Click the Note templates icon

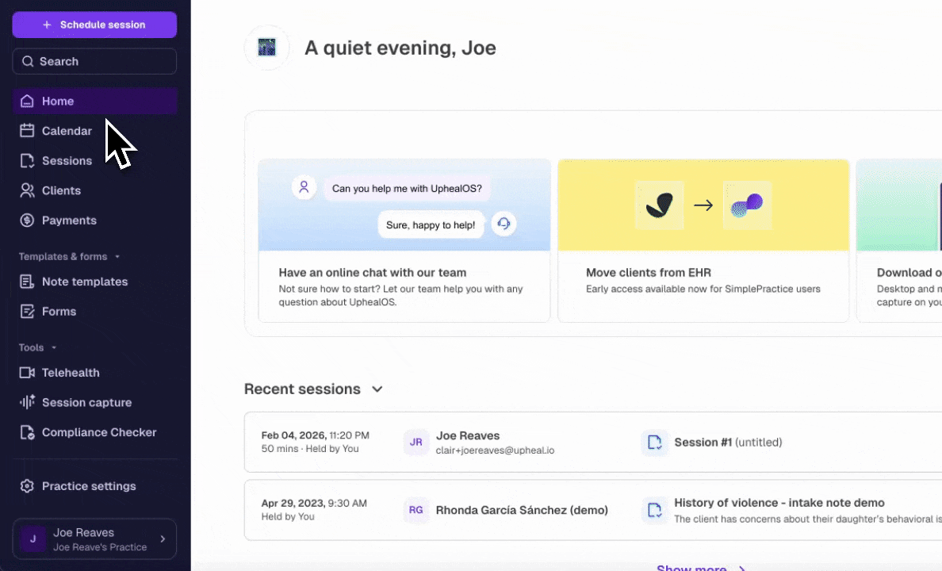[x=27, y=282]
